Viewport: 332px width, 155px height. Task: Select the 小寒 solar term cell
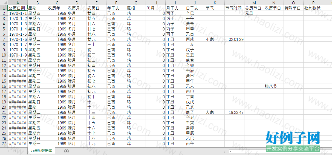point(215,39)
